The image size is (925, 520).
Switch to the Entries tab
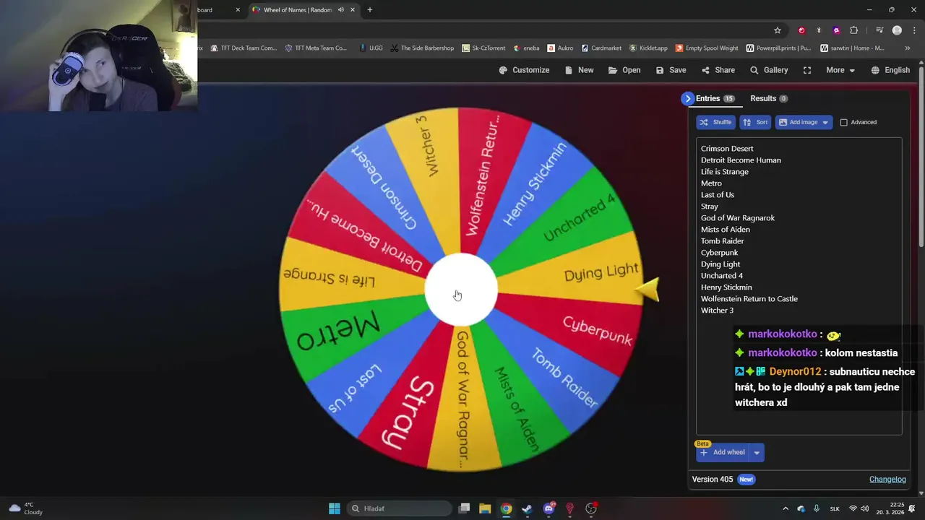(x=715, y=98)
